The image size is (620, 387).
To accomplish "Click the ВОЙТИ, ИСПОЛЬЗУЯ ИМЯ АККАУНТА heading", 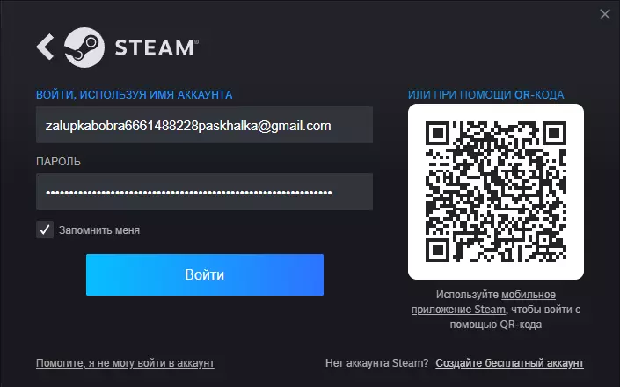I will coord(134,95).
